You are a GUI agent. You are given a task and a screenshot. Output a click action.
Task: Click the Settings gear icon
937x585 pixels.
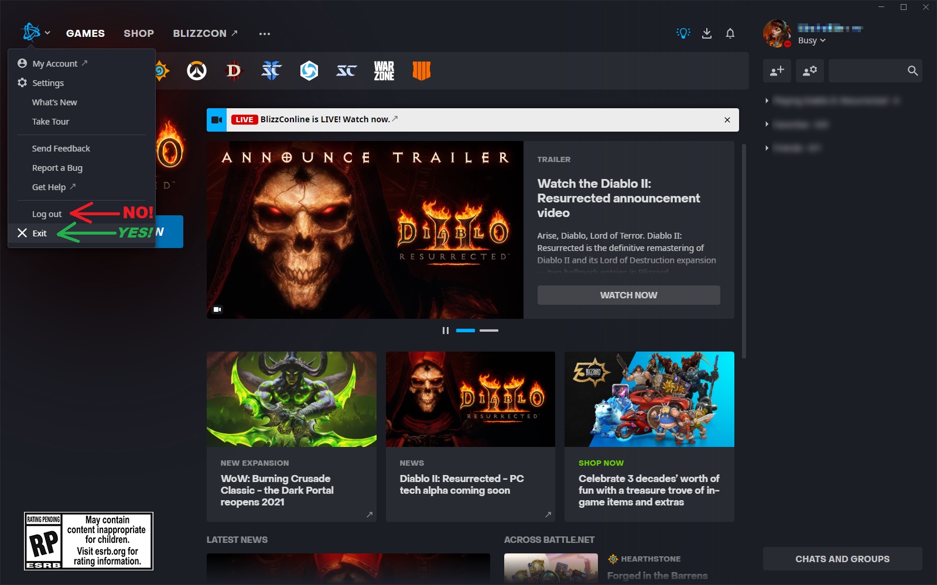click(x=22, y=82)
